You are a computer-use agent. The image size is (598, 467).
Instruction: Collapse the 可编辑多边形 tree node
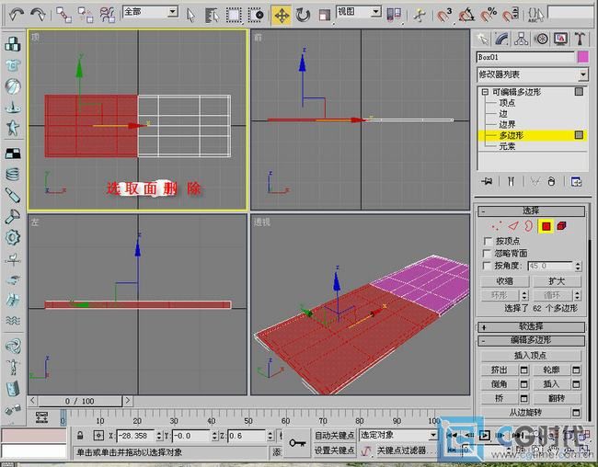click(x=485, y=92)
